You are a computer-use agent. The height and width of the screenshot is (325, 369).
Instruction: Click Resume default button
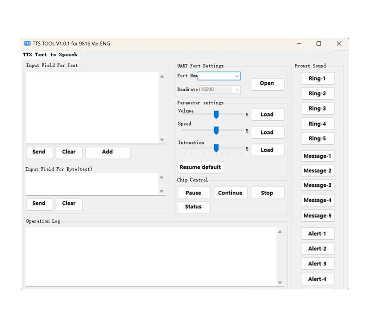coord(200,167)
